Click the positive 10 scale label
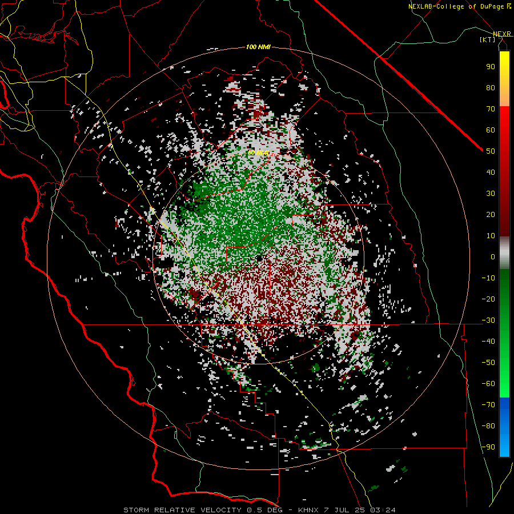 pyautogui.click(x=491, y=236)
